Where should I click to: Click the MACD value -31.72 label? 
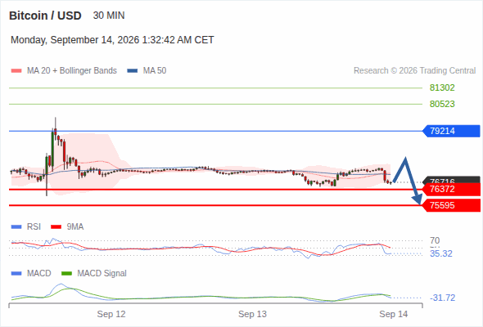[x=442, y=298]
